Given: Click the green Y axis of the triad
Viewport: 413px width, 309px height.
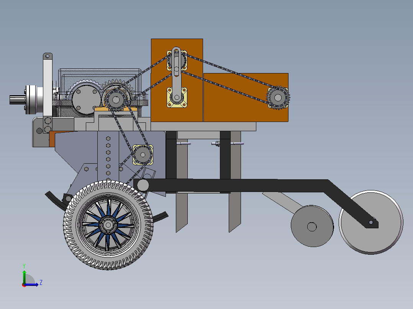Looking at the screenshot, I should pos(24,276).
